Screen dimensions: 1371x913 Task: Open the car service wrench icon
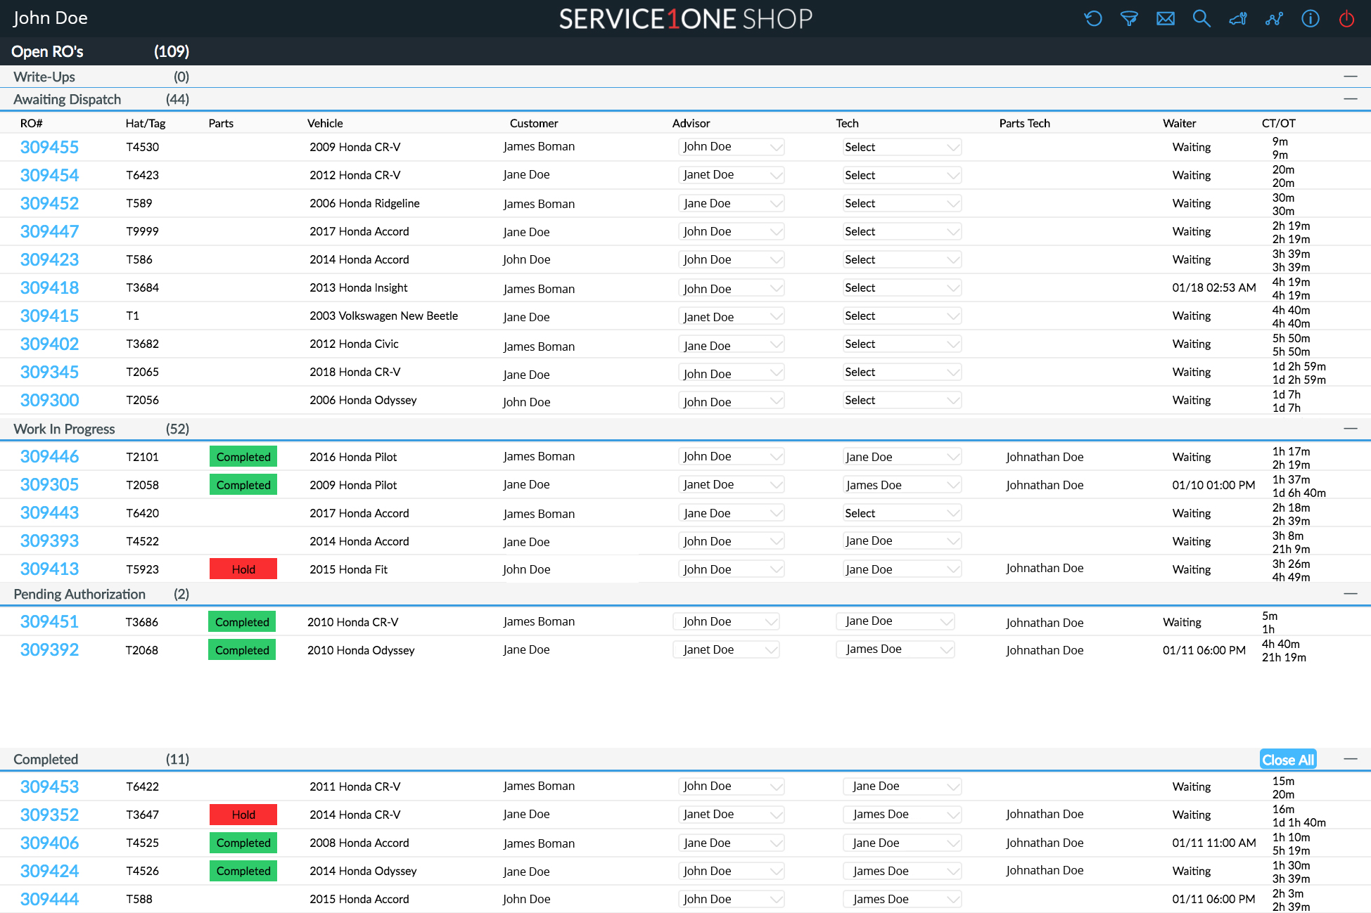[x=1238, y=18]
